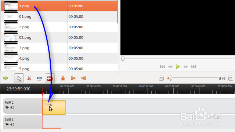Click the 23:59:59:030 timecode display
This screenshot has width=235, height=132.
pyautogui.click(x=18, y=89)
